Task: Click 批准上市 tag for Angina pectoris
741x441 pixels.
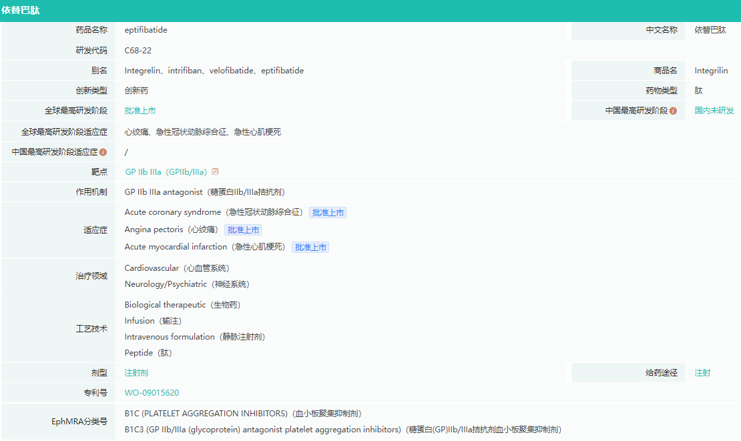Action: pyautogui.click(x=243, y=230)
